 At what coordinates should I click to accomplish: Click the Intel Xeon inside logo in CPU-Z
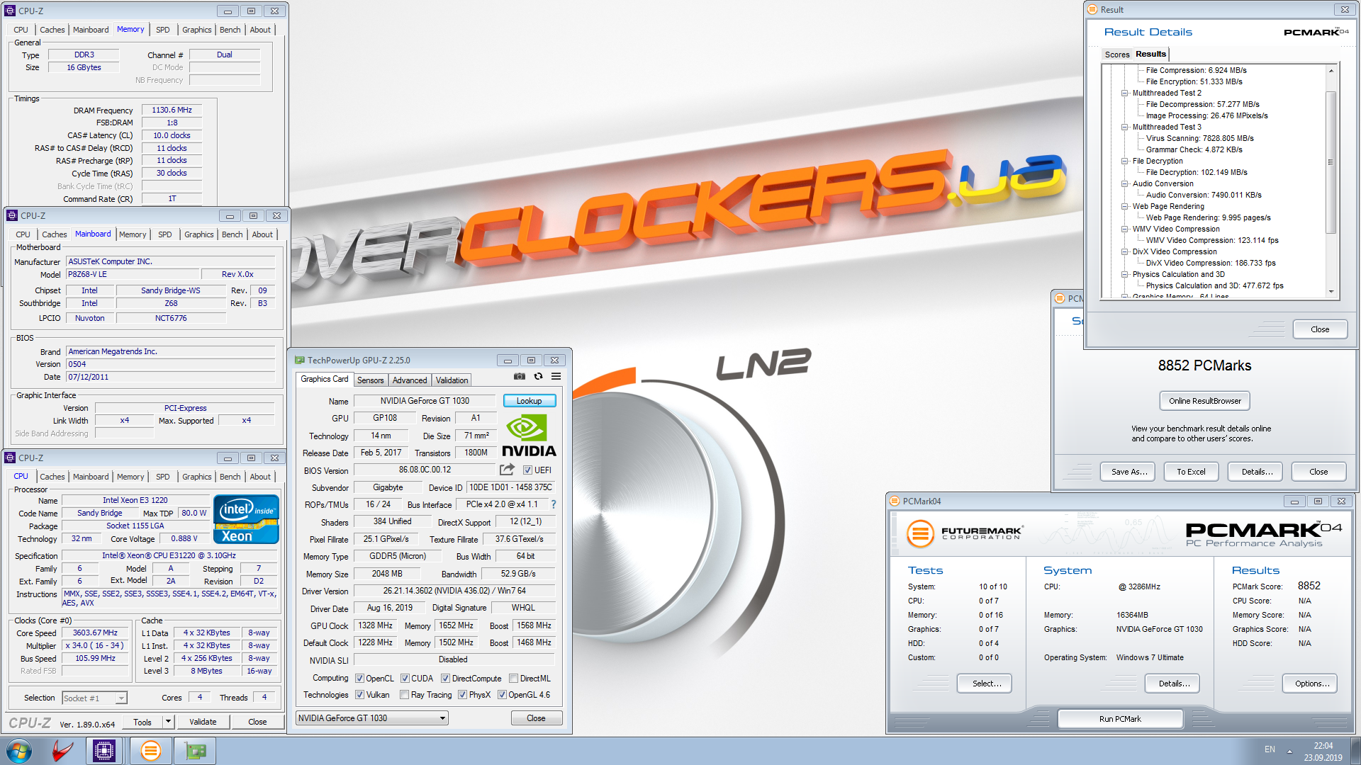tap(246, 519)
